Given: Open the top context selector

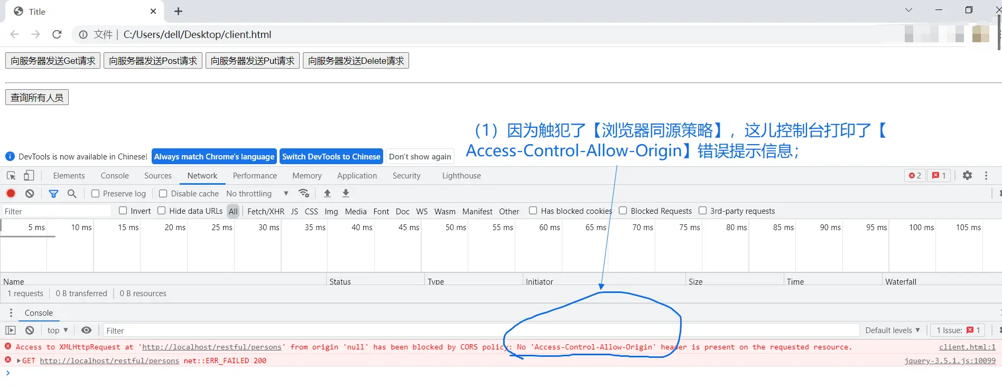Looking at the screenshot, I should click(x=57, y=330).
